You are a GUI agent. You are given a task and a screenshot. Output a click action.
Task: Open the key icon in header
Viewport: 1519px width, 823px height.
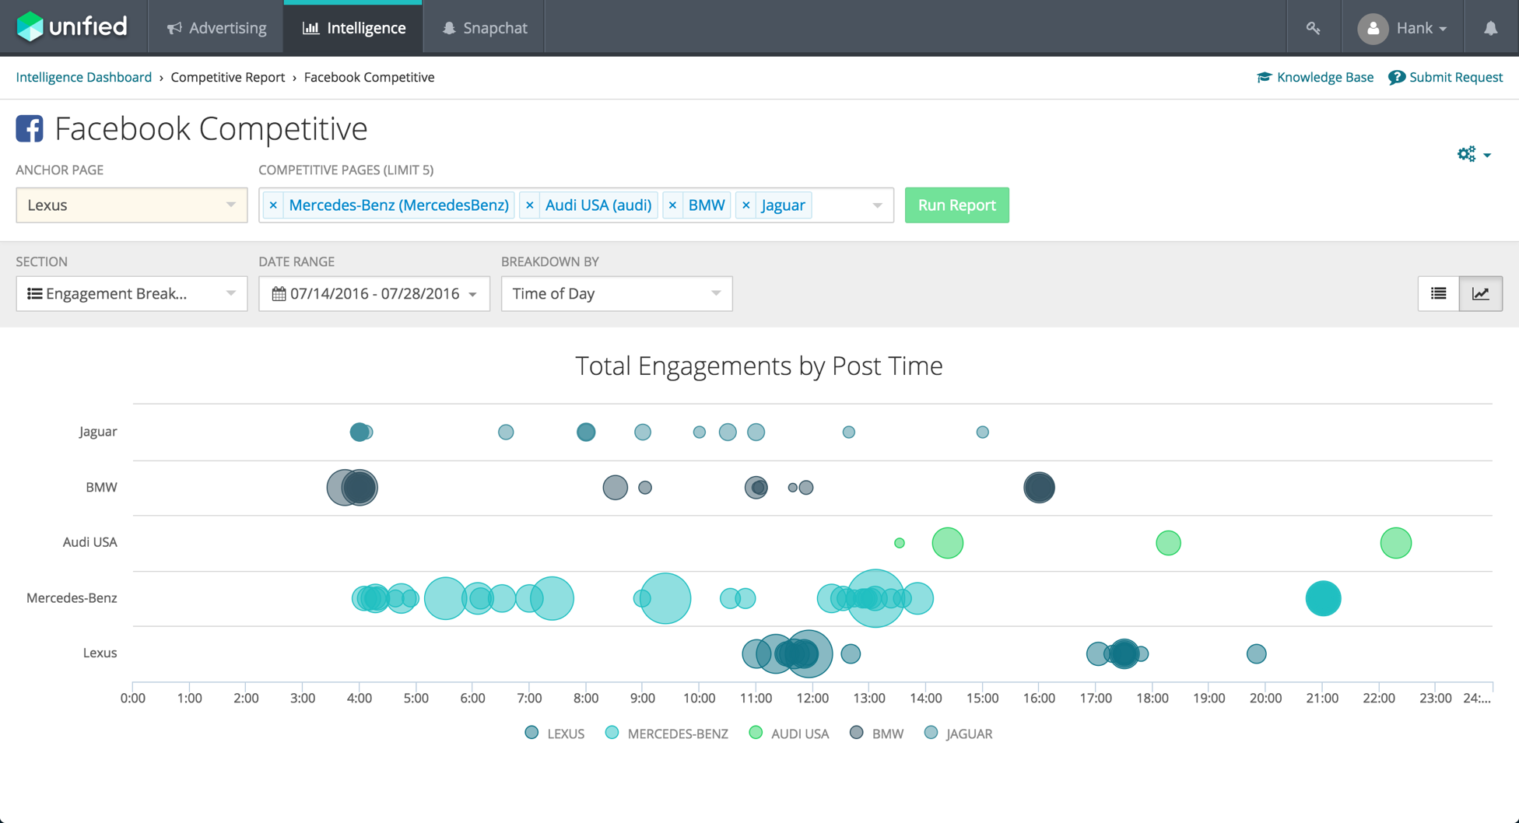(x=1314, y=28)
